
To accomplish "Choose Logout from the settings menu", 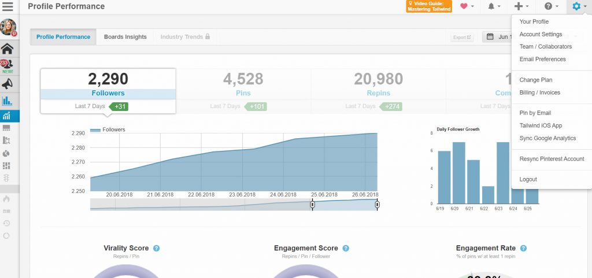I will click(x=528, y=179).
